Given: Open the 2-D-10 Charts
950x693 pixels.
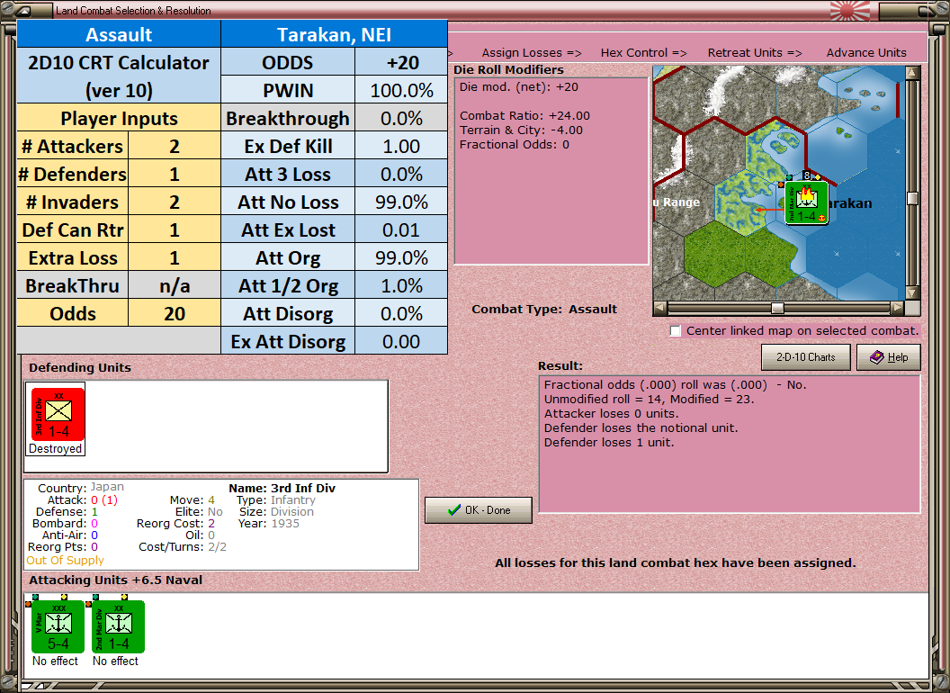Looking at the screenshot, I should click(806, 357).
